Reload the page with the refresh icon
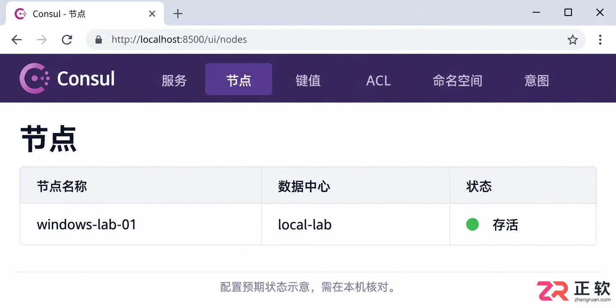The width and height of the screenshot is (616, 308). (x=67, y=40)
